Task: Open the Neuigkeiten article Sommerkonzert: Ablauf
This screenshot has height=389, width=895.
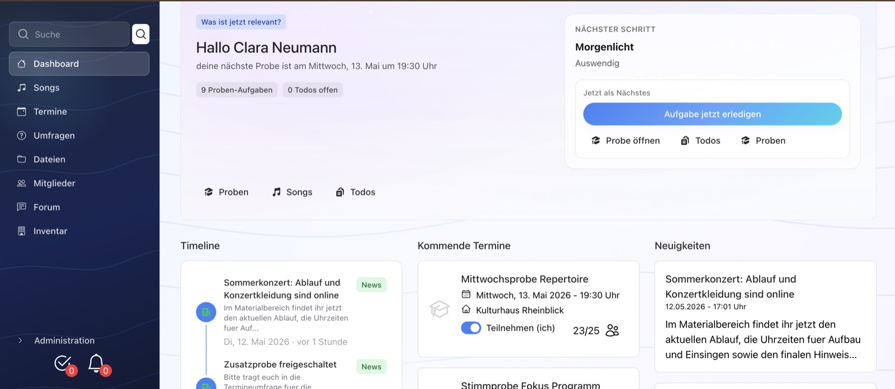Action: point(731,287)
